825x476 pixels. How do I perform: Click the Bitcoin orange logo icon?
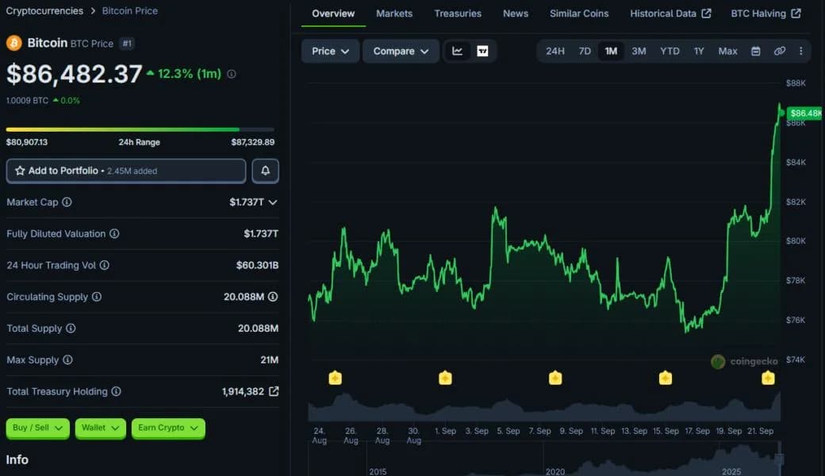[14, 43]
